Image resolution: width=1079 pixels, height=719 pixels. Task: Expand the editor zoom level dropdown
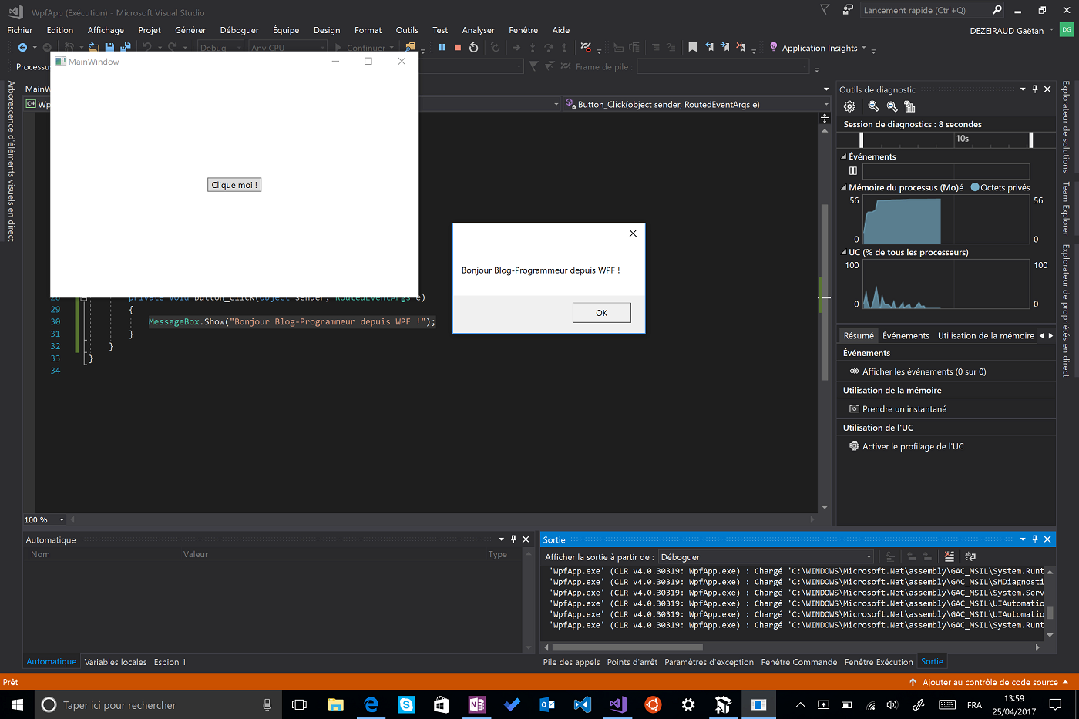(x=62, y=520)
